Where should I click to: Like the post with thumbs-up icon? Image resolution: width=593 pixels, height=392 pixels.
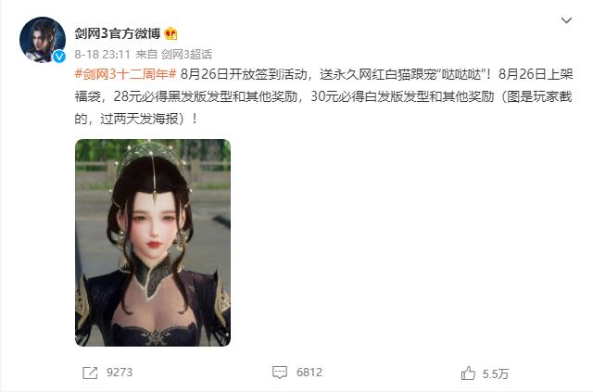click(x=468, y=373)
